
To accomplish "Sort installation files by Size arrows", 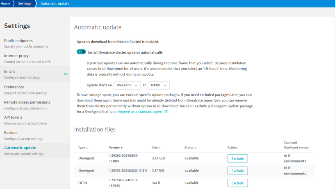I will tap(159, 148).
